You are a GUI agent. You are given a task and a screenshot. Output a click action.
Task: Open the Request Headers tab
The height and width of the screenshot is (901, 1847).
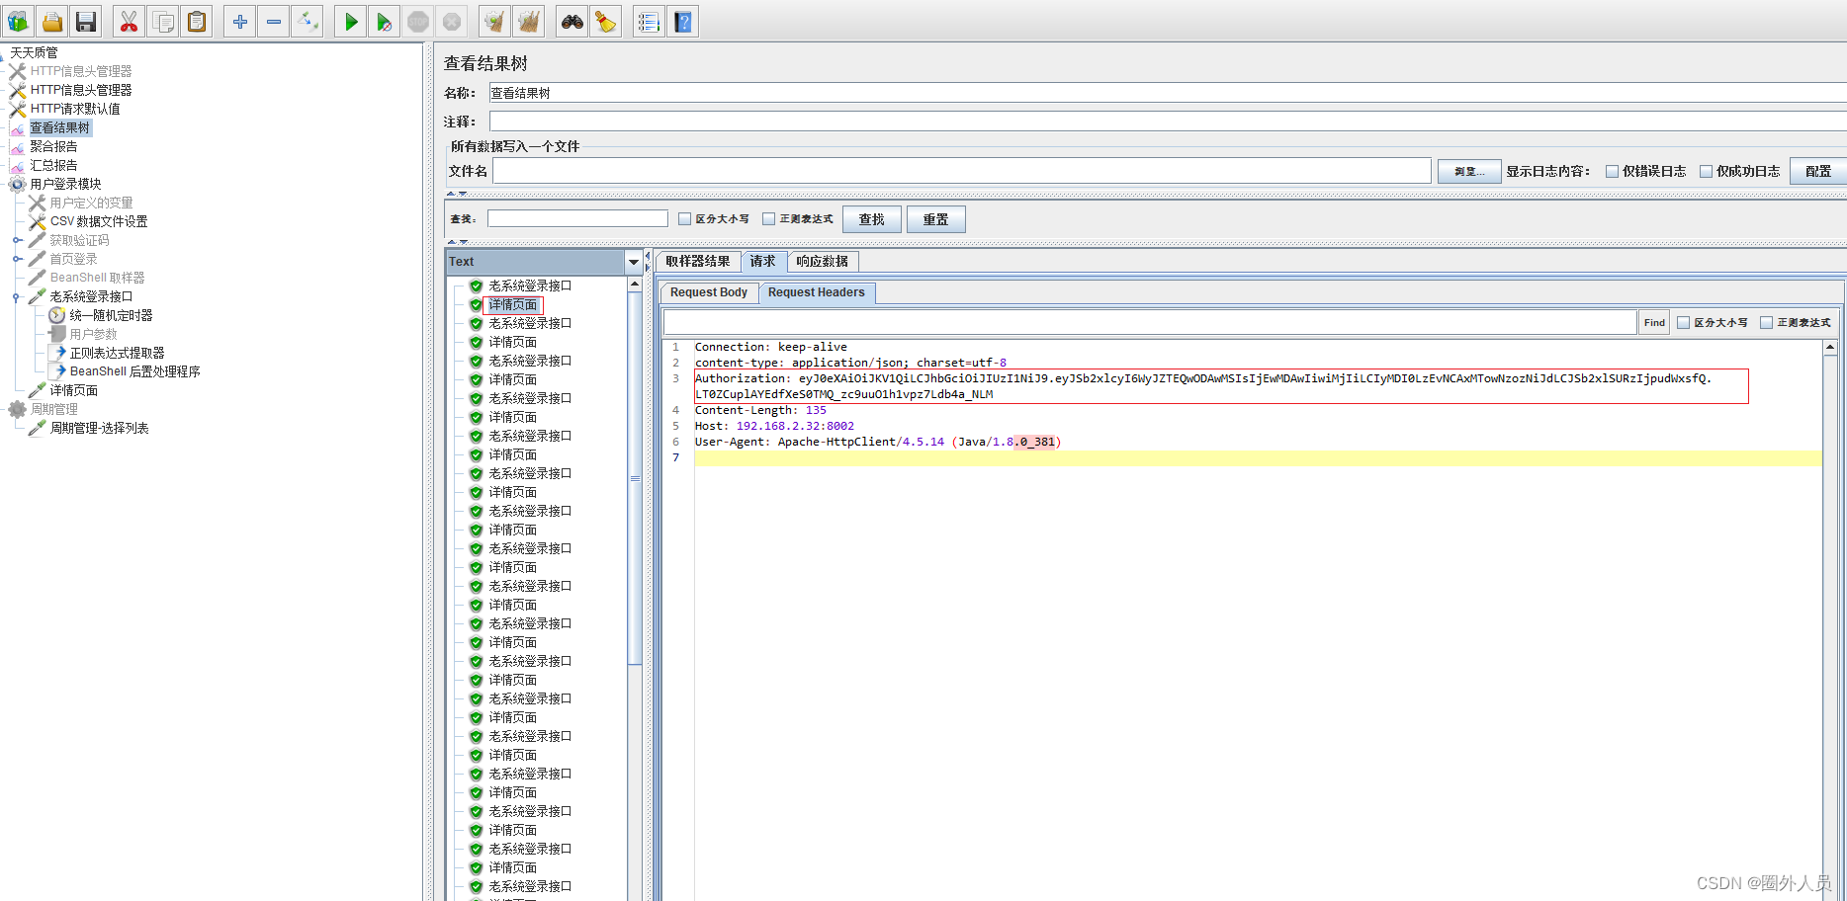(817, 292)
